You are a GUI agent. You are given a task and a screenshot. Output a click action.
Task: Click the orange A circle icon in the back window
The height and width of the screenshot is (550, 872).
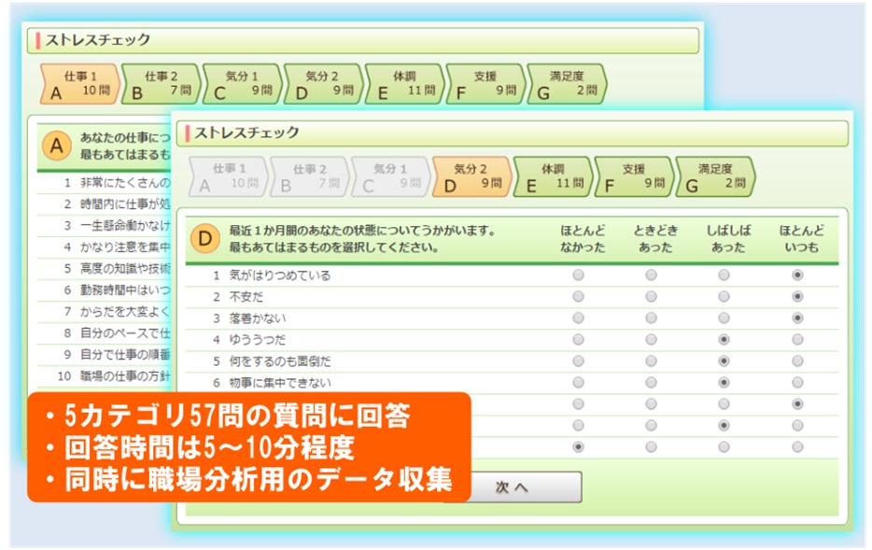click(x=57, y=146)
